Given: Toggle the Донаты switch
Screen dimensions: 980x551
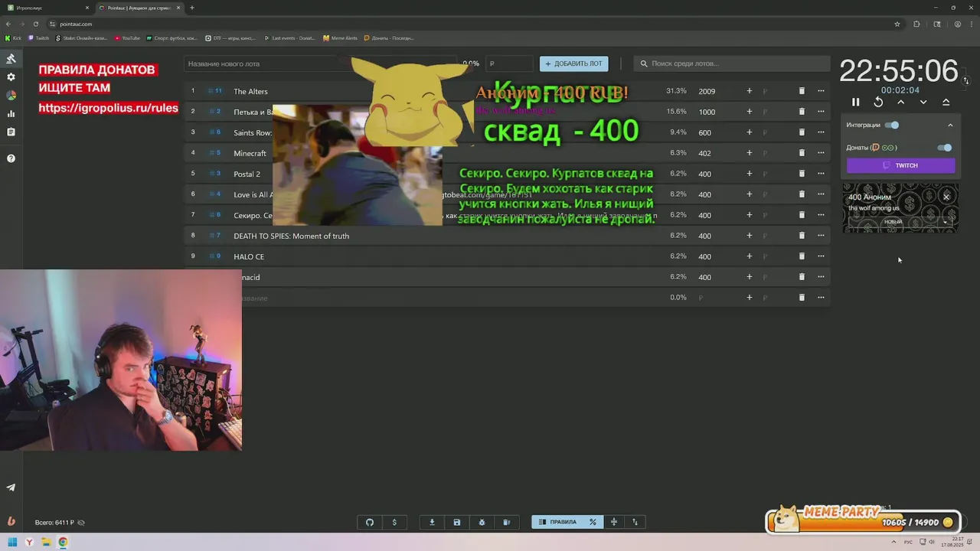Looking at the screenshot, I should [945, 148].
